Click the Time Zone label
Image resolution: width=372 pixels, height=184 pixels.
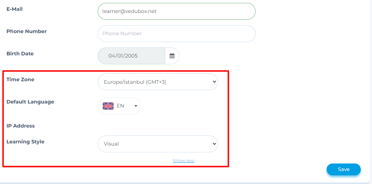point(21,79)
